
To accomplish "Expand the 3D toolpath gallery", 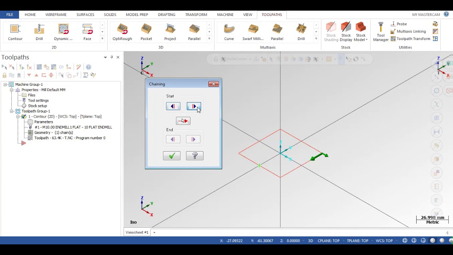I will click(x=209, y=39).
